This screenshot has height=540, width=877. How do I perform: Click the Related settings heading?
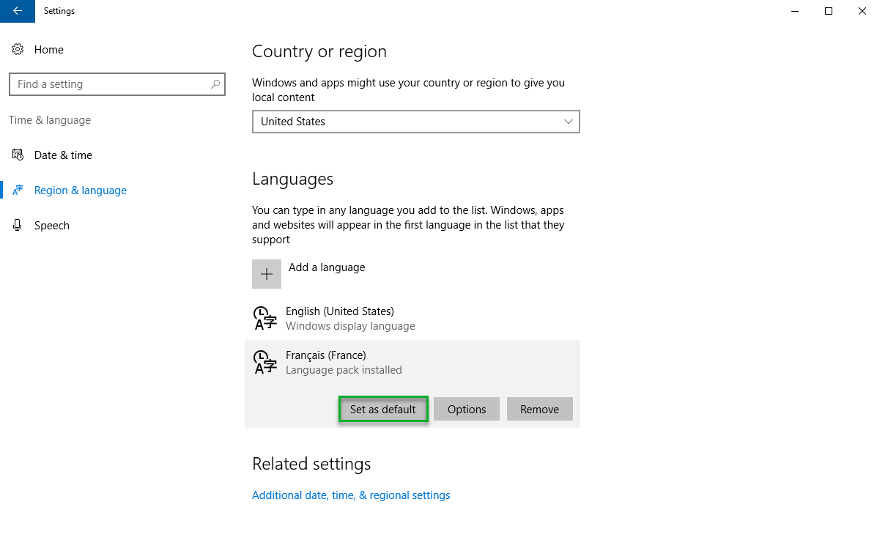(x=311, y=464)
